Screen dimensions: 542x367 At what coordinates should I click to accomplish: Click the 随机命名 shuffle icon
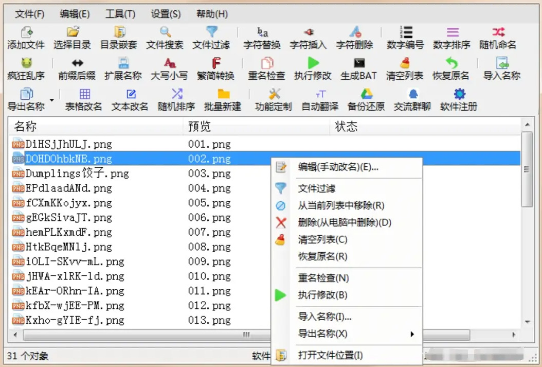[498, 32]
